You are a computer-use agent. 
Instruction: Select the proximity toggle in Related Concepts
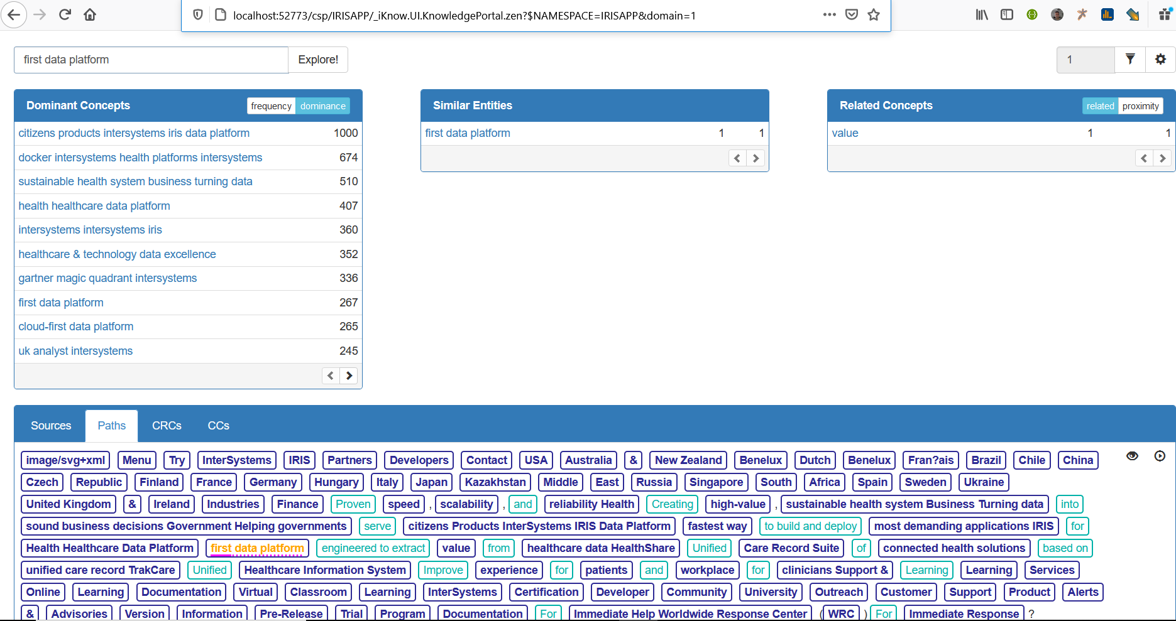point(1140,106)
